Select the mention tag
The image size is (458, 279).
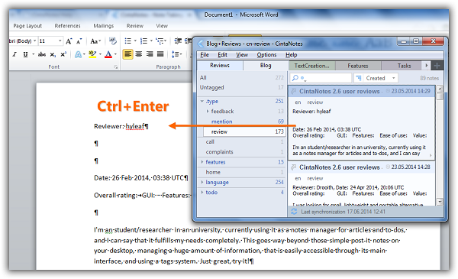pos(221,122)
